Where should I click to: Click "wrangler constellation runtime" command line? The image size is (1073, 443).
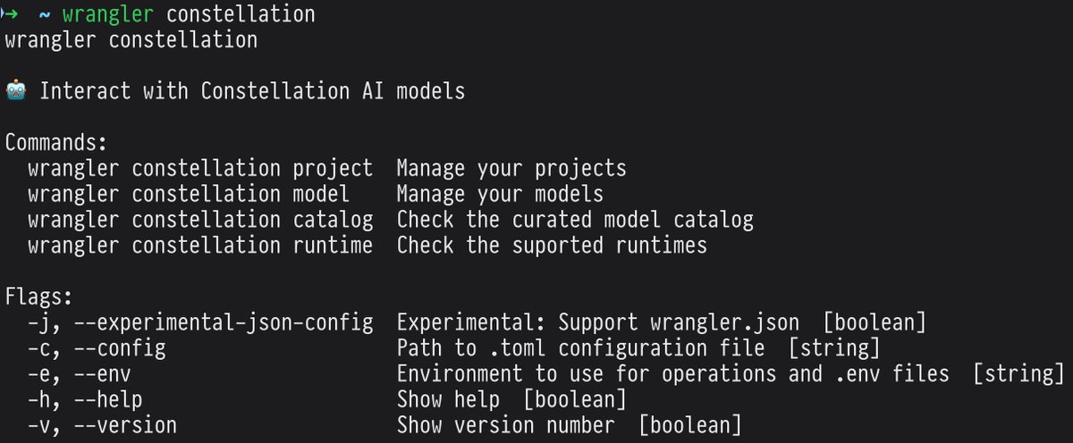pyautogui.click(x=200, y=245)
